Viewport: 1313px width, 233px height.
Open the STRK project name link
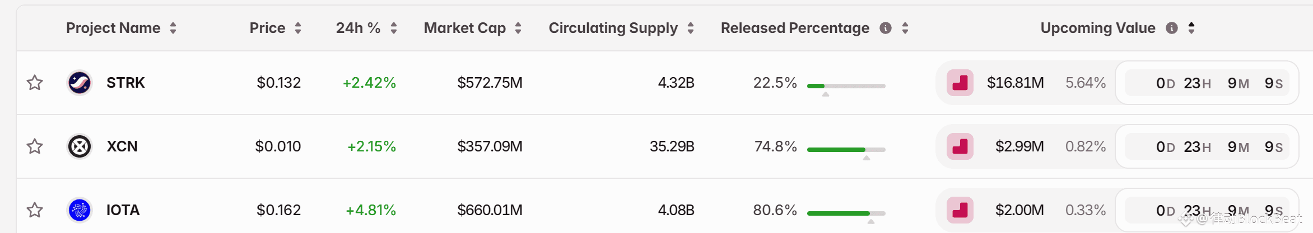(x=125, y=83)
